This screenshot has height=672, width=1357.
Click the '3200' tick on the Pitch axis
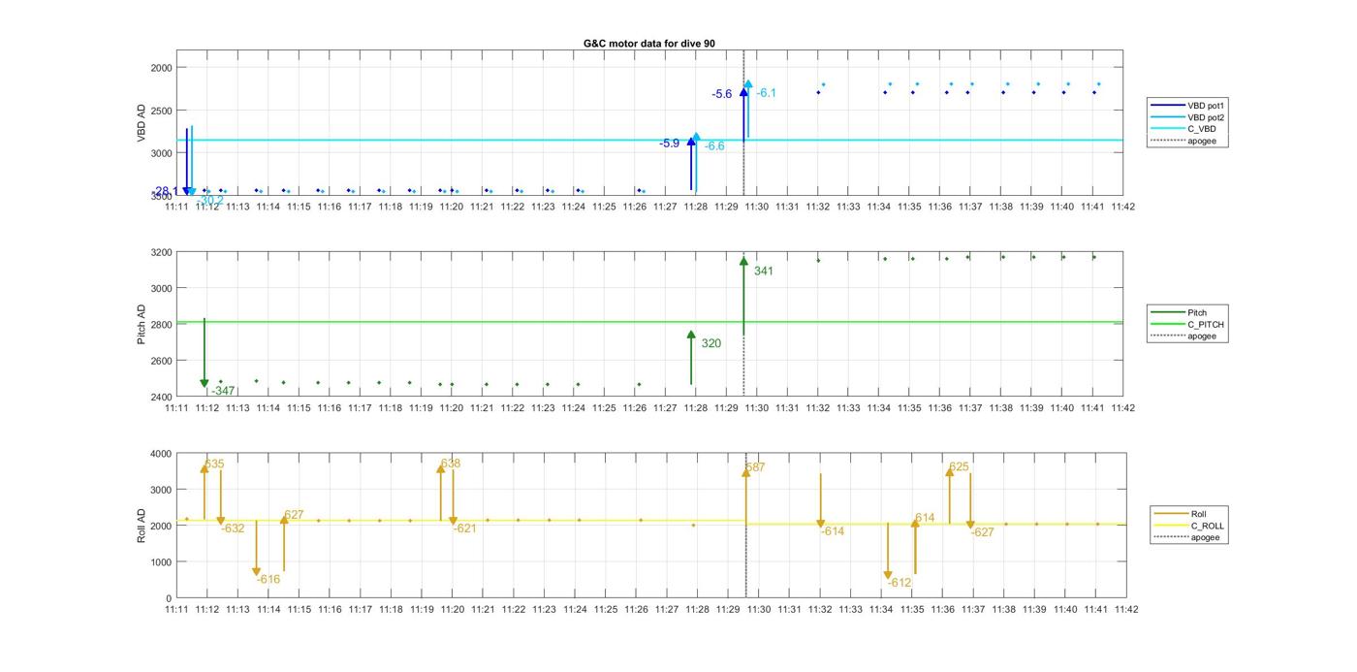pyautogui.click(x=161, y=252)
